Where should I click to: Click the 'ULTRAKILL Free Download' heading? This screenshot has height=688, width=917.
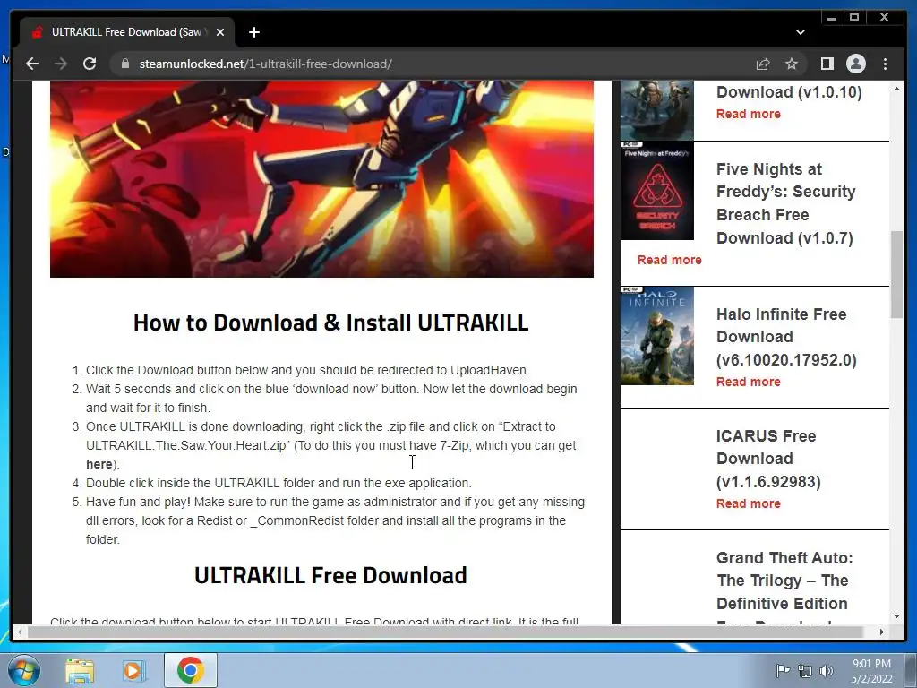[330, 575]
